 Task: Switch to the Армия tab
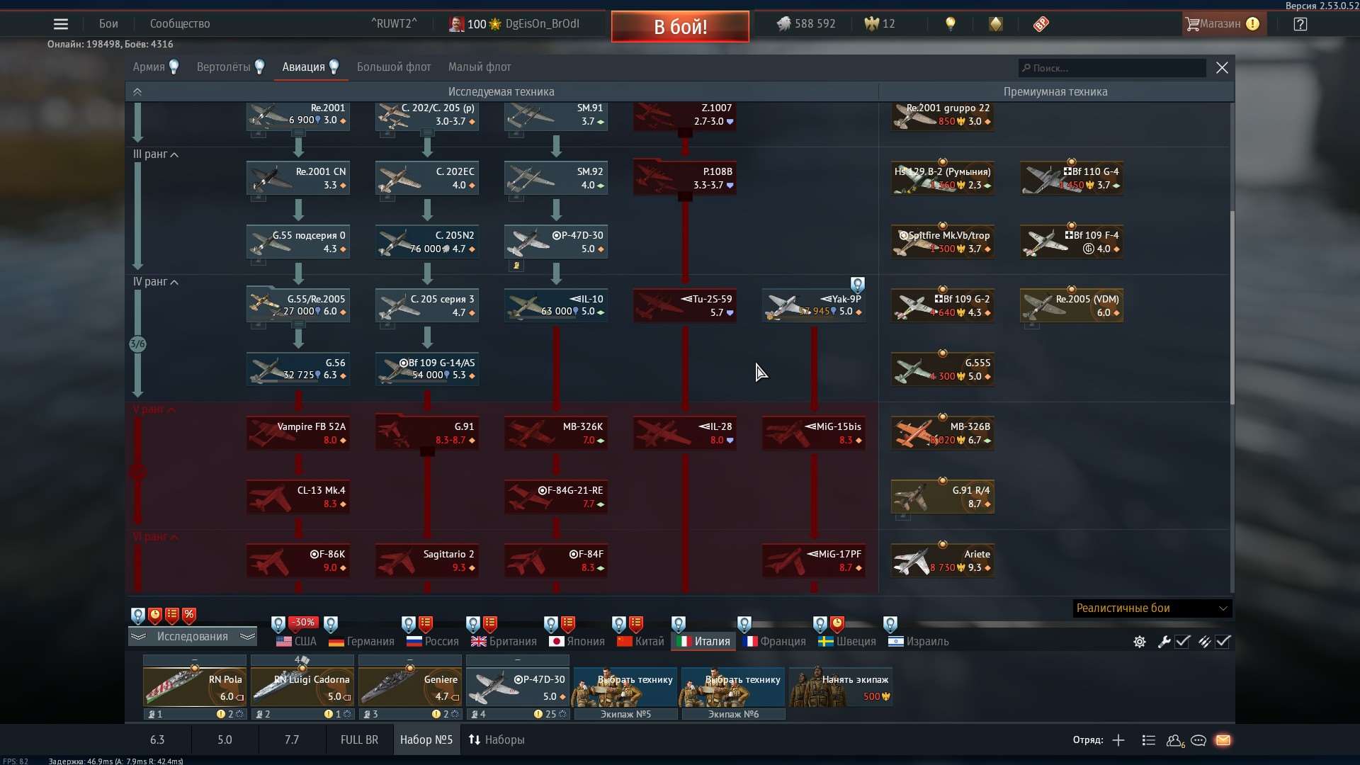click(149, 67)
